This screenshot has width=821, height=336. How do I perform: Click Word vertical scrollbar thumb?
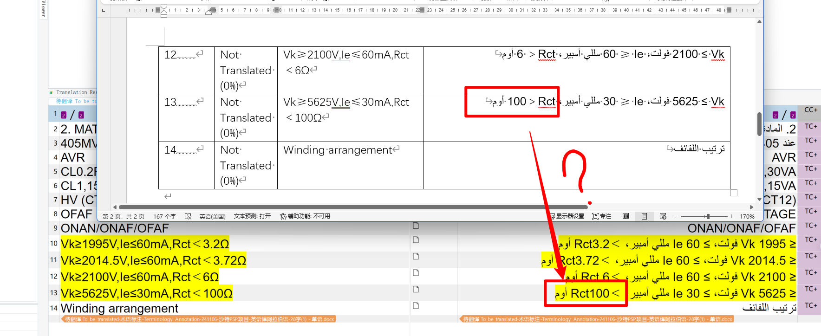pos(759,124)
